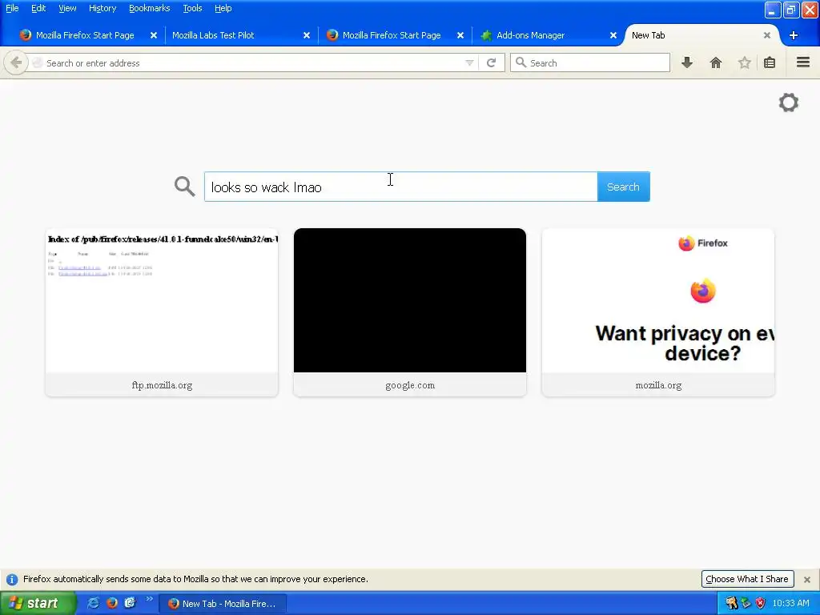This screenshot has width=820, height=615.
Task: Open the Downloads arrow icon
Action: click(x=687, y=62)
